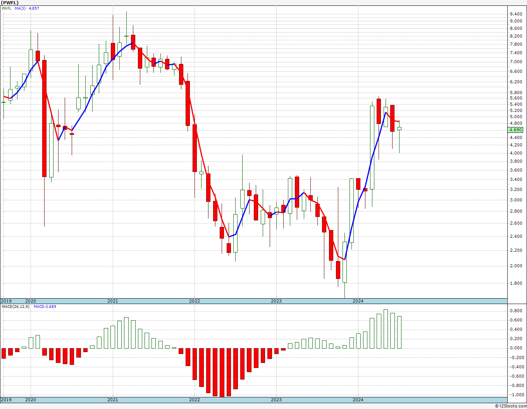Click the 6.200 price axis label

pyautogui.click(x=517, y=82)
